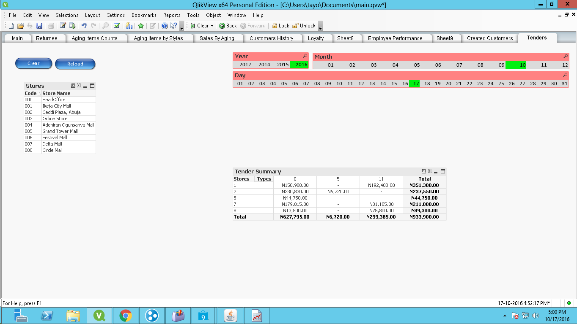
Task: Open the File menu
Action: coord(13,15)
